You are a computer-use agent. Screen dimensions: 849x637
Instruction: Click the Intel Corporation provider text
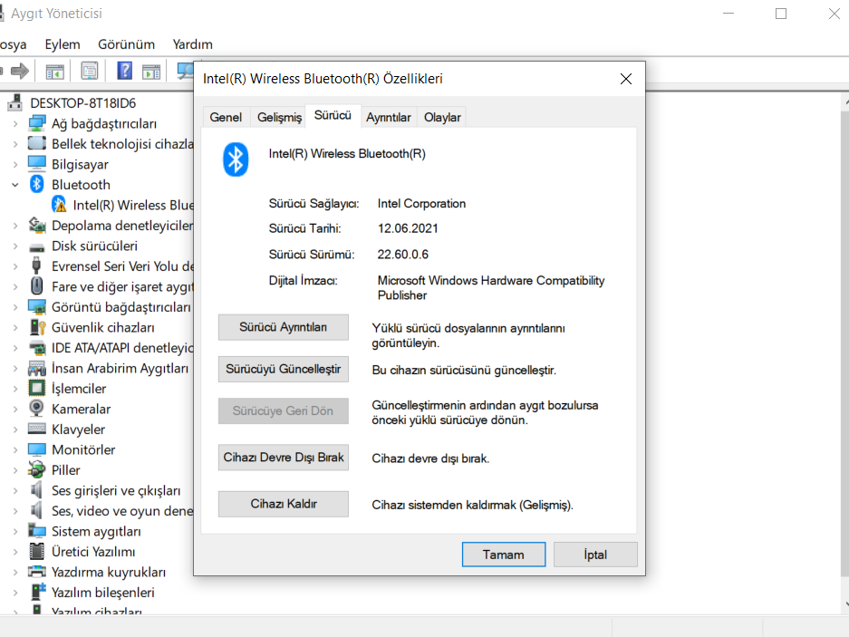[421, 204]
